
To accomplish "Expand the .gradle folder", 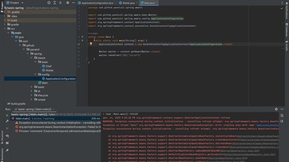I will point(5,12).
